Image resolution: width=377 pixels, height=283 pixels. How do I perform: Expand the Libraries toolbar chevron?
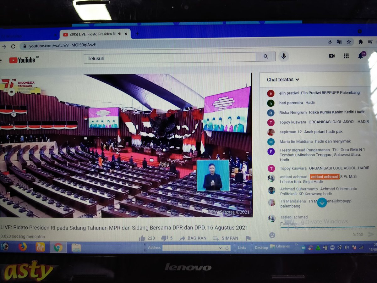coord(296,244)
